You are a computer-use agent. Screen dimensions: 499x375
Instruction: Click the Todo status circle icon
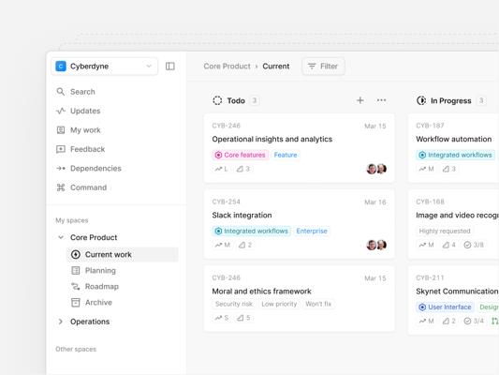pos(217,100)
